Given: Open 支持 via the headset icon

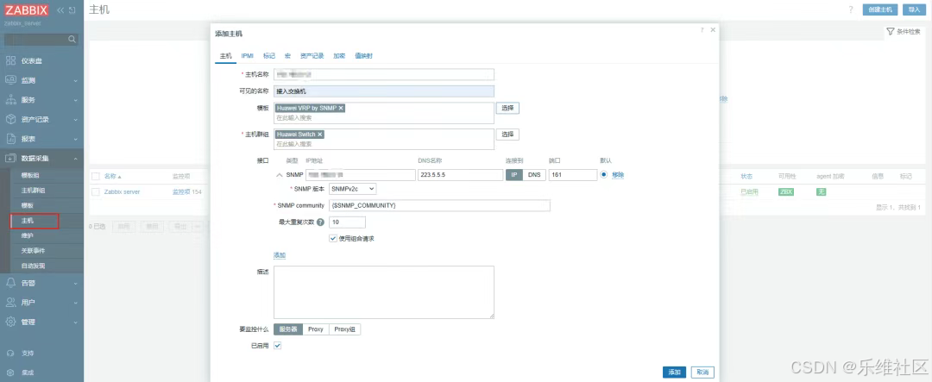Looking at the screenshot, I should (10, 353).
